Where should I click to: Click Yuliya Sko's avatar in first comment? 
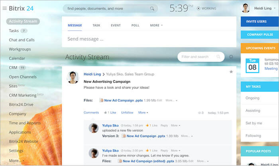94,128
